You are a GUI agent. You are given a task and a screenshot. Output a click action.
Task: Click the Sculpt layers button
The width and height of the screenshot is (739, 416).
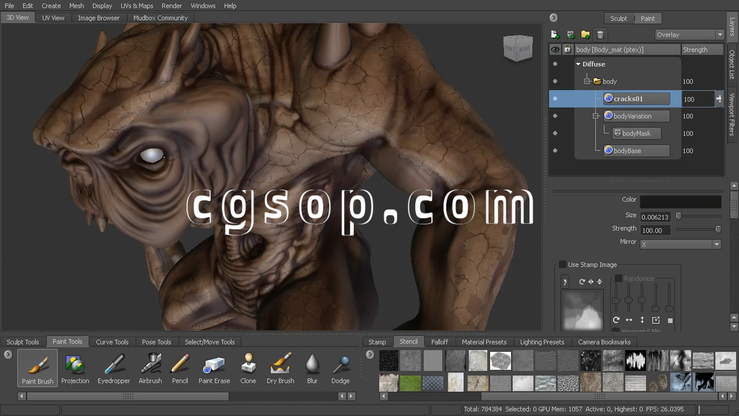tap(618, 18)
